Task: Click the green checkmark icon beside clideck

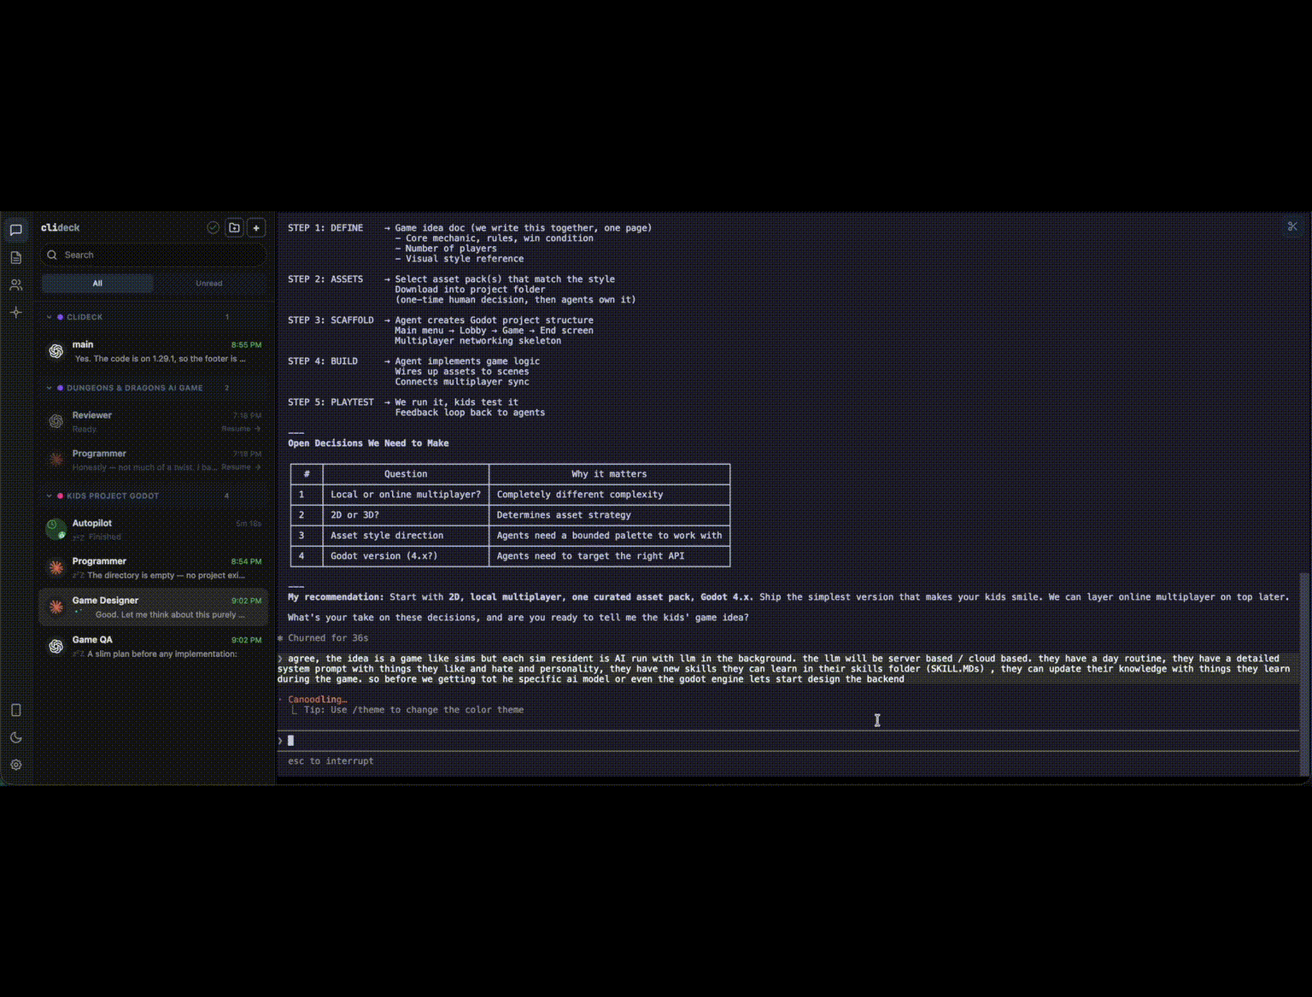Action: pos(213,227)
